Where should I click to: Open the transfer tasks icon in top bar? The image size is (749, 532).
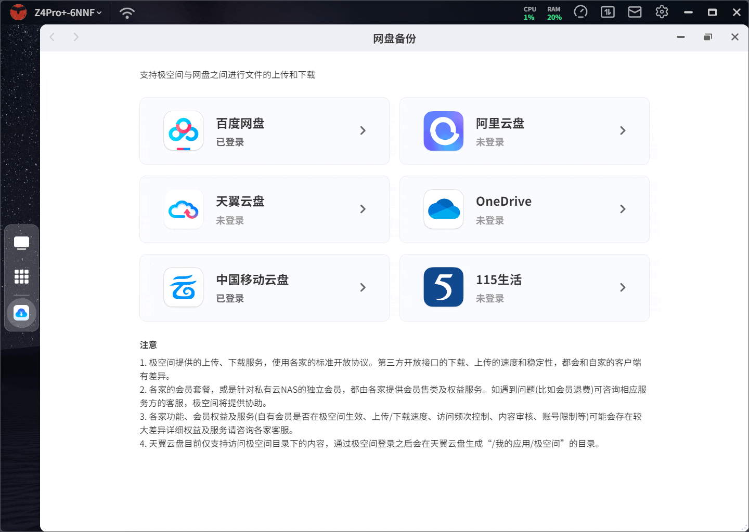point(608,12)
